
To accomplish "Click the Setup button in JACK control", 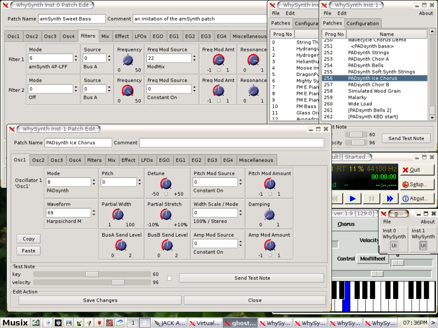I will 418,184.
